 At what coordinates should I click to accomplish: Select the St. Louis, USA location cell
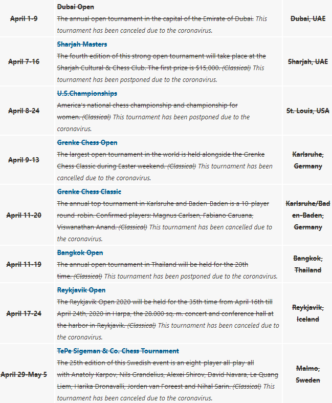(307, 111)
